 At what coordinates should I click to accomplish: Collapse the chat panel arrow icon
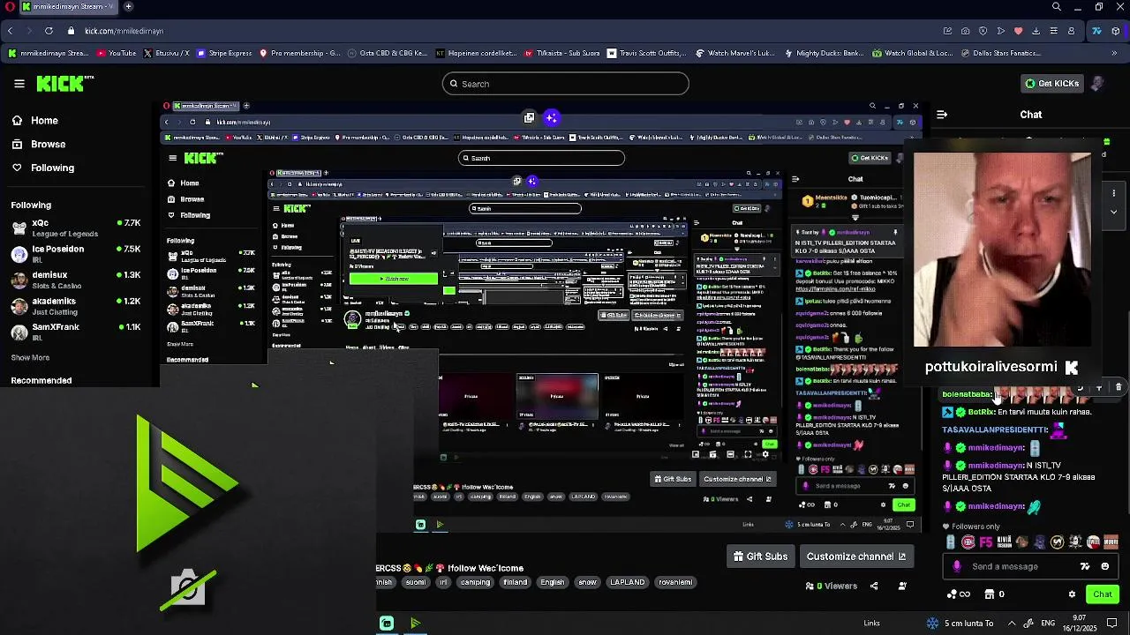(942, 115)
